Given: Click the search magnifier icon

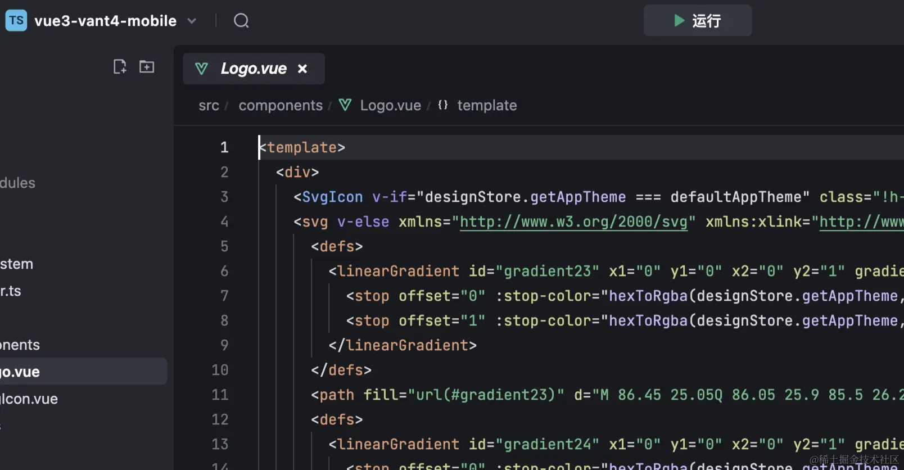Looking at the screenshot, I should pos(241,21).
